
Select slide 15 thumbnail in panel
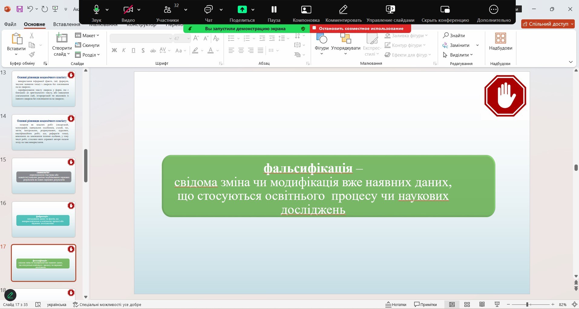[44, 176]
